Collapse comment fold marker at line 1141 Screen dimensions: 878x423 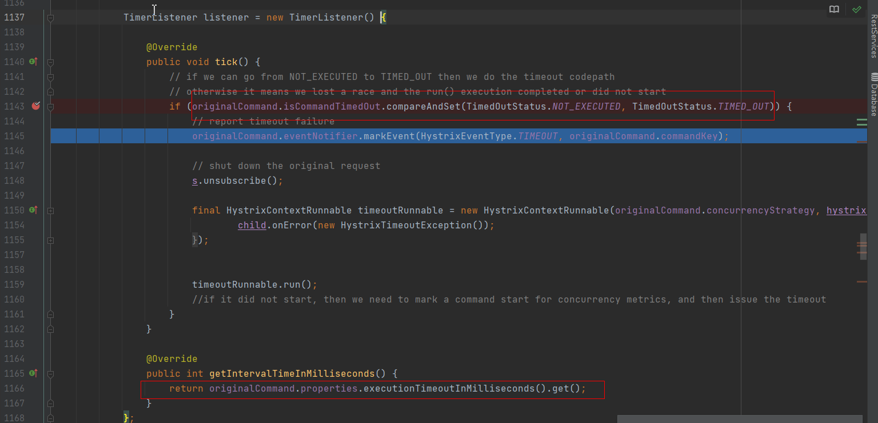(50, 76)
